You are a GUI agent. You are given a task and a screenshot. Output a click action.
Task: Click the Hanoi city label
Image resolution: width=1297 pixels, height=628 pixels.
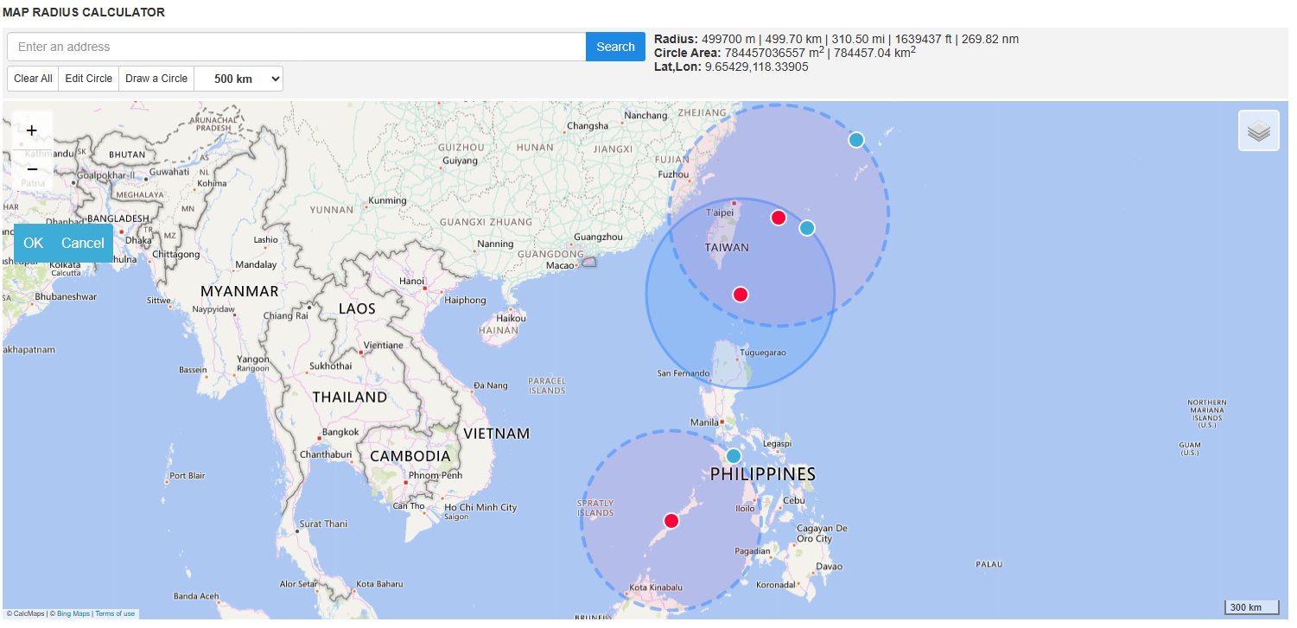(x=412, y=281)
